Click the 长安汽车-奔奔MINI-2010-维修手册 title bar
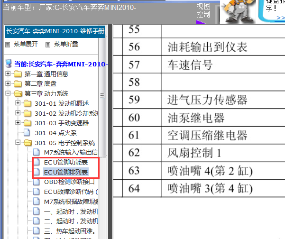 (x=55, y=31)
